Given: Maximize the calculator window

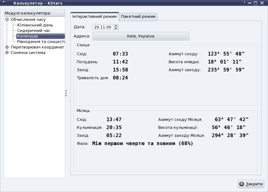Looking at the screenshot, I should 255,3.
